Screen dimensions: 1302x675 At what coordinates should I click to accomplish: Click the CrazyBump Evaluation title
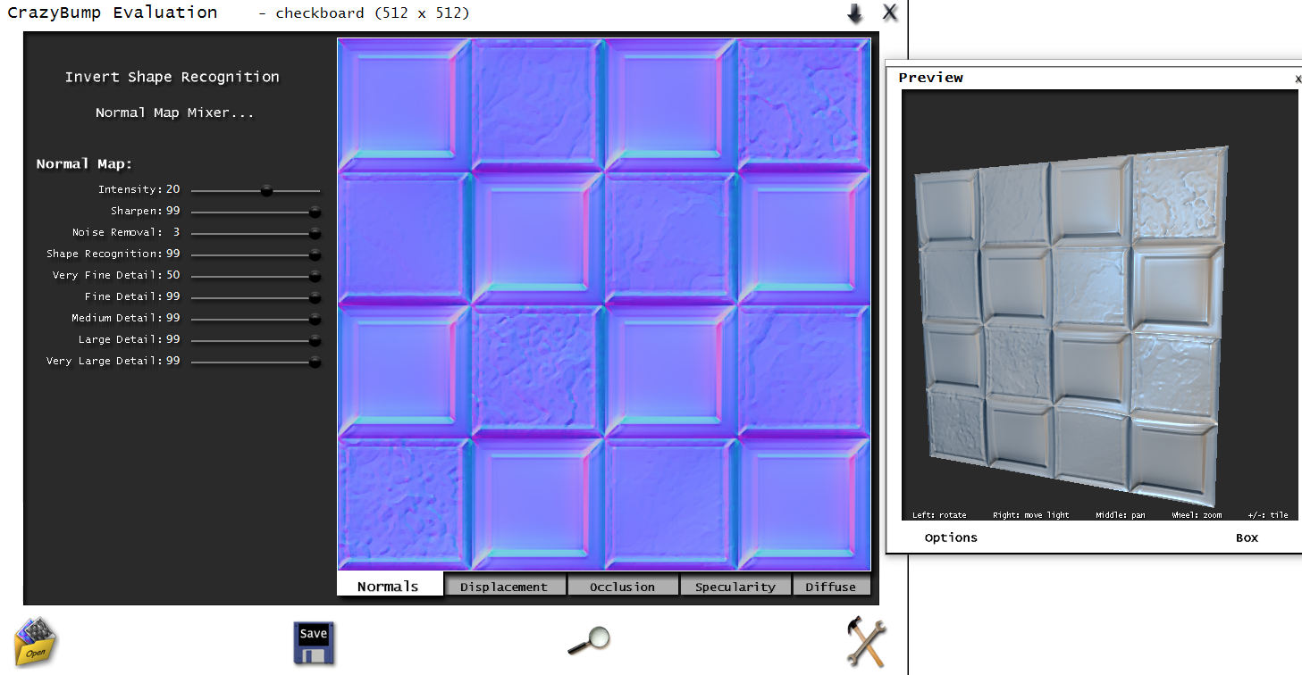point(113,12)
